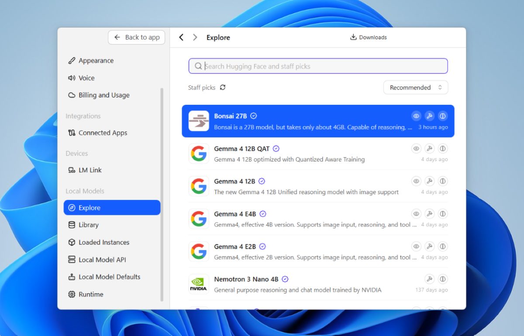Go back with the left chevron arrow
Screen dimensions: 524x336
pyautogui.click(x=181, y=38)
